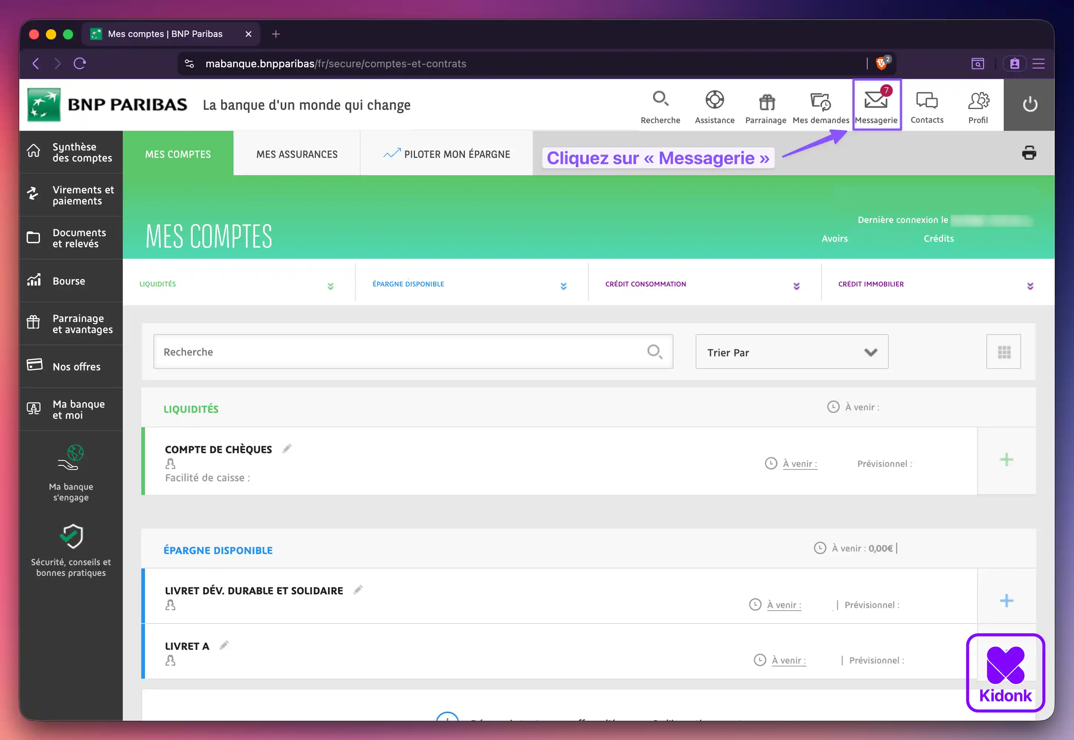Select the Piloter mon épargne tab
The width and height of the screenshot is (1074, 740).
pyautogui.click(x=447, y=154)
